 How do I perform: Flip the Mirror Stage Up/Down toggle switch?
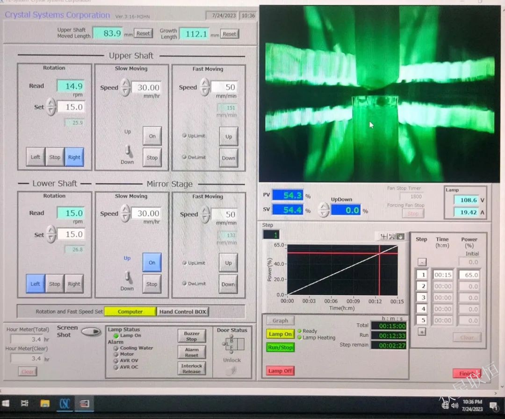tap(127, 277)
